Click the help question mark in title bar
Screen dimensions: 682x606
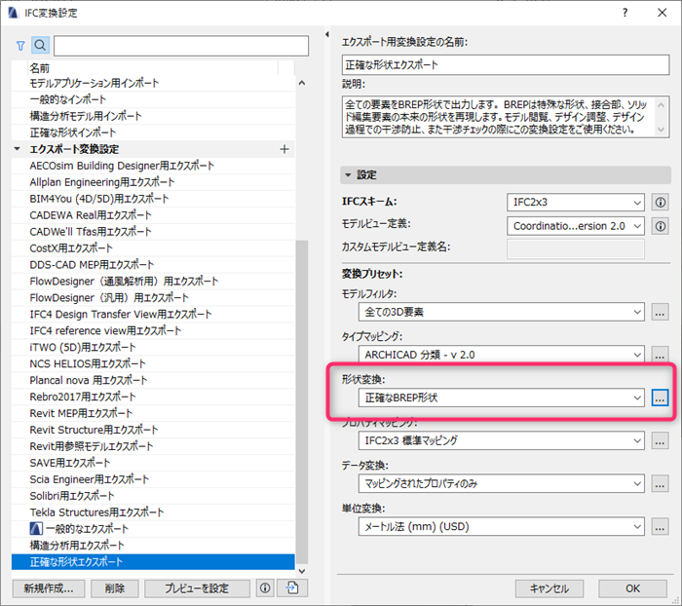(x=625, y=13)
